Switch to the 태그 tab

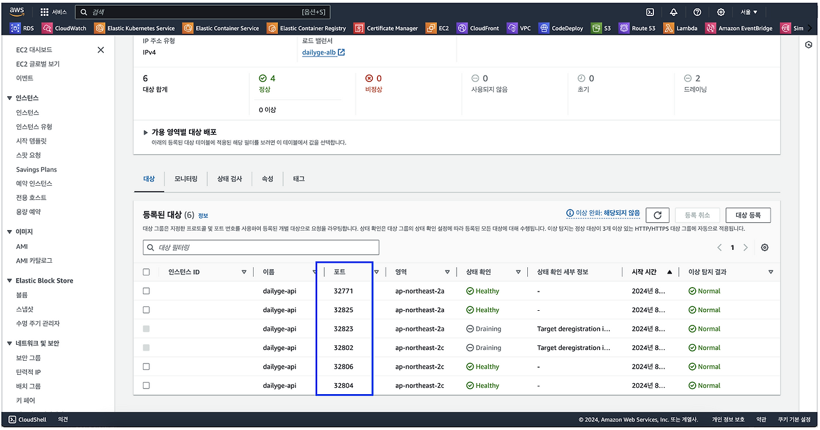(x=299, y=179)
